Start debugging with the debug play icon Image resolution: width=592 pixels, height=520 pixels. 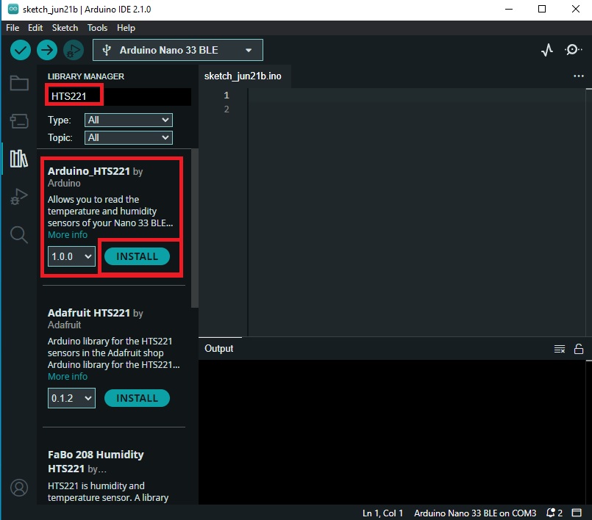tap(74, 50)
